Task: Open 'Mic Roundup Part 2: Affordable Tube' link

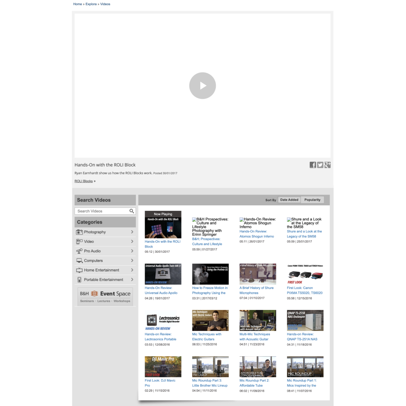Action: click(254, 383)
